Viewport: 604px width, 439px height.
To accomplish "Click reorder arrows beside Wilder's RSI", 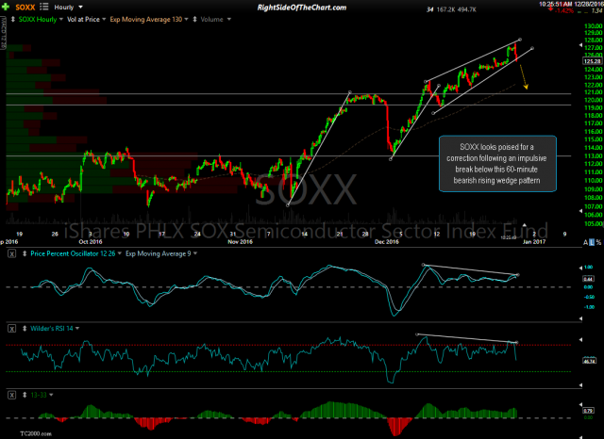I will [25, 329].
